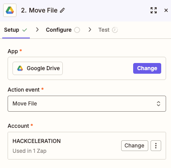Click the Action event up-down arrows
Screen dimensions: 171x168
tap(159, 104)
